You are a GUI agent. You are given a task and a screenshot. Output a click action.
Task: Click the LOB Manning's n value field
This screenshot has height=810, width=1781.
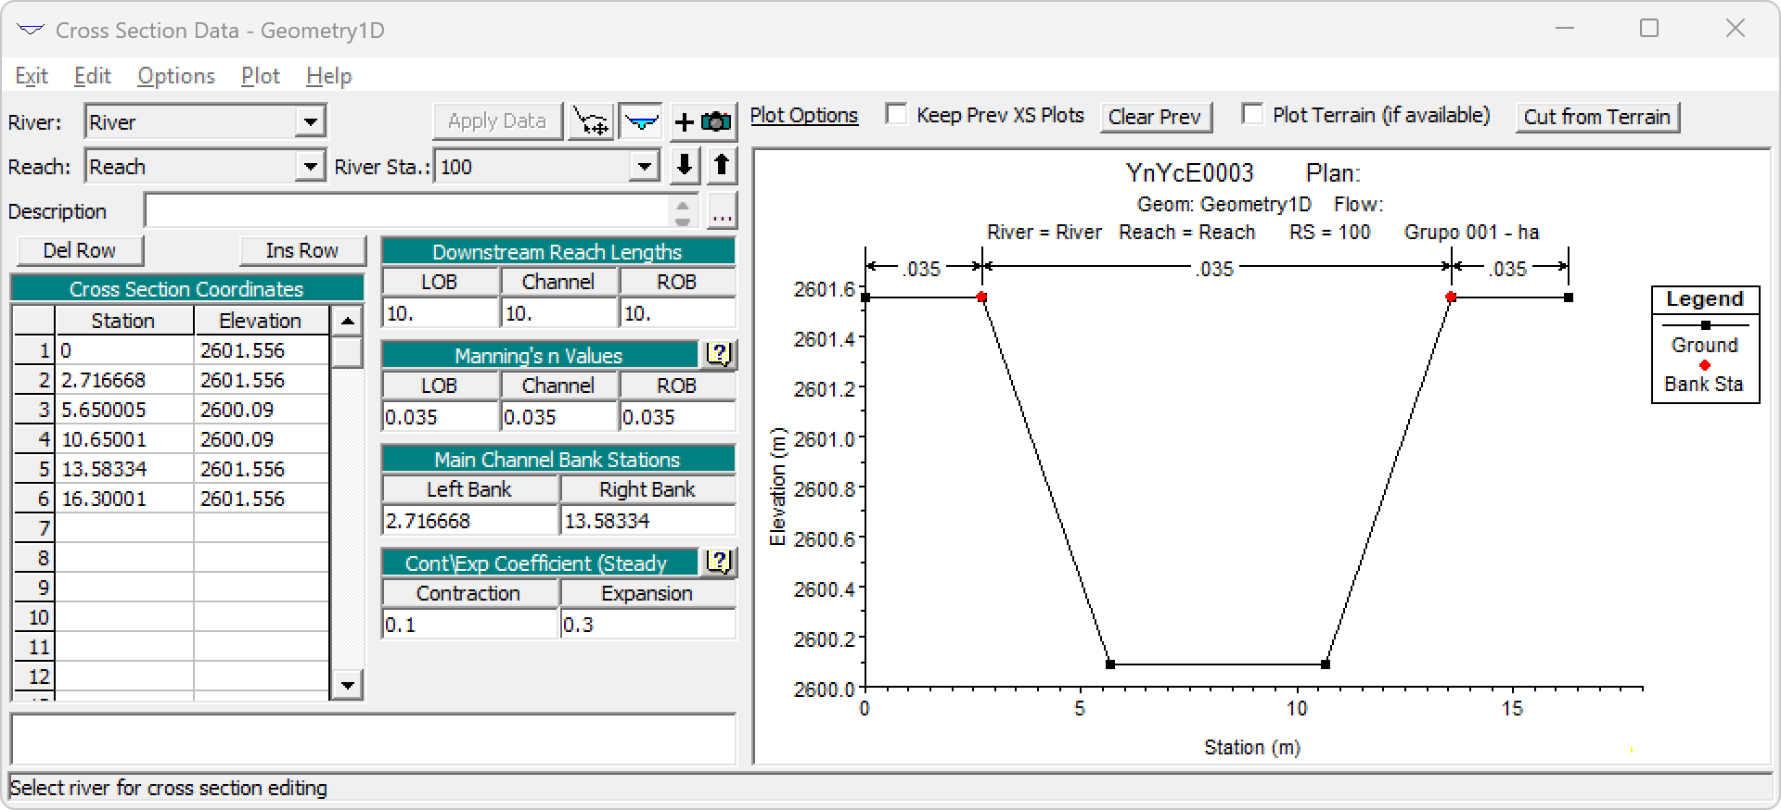441,417
